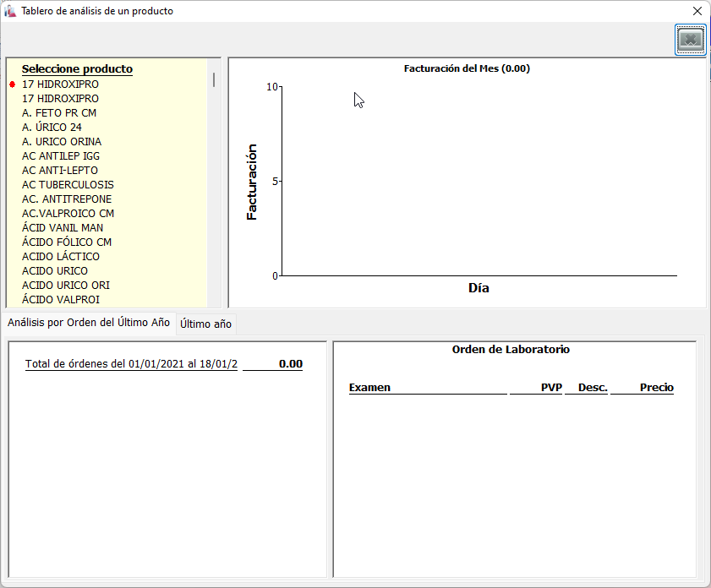The height and width of the screenshot is (588, 711).
Task: Click the red marker beside 17 HIDROXIPRO
Action: click(13, 84)
